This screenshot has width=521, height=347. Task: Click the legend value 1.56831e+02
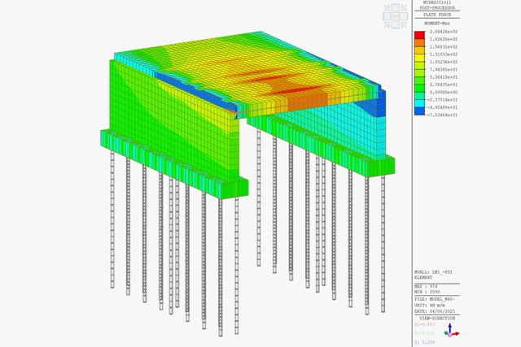tap(443, 47)
